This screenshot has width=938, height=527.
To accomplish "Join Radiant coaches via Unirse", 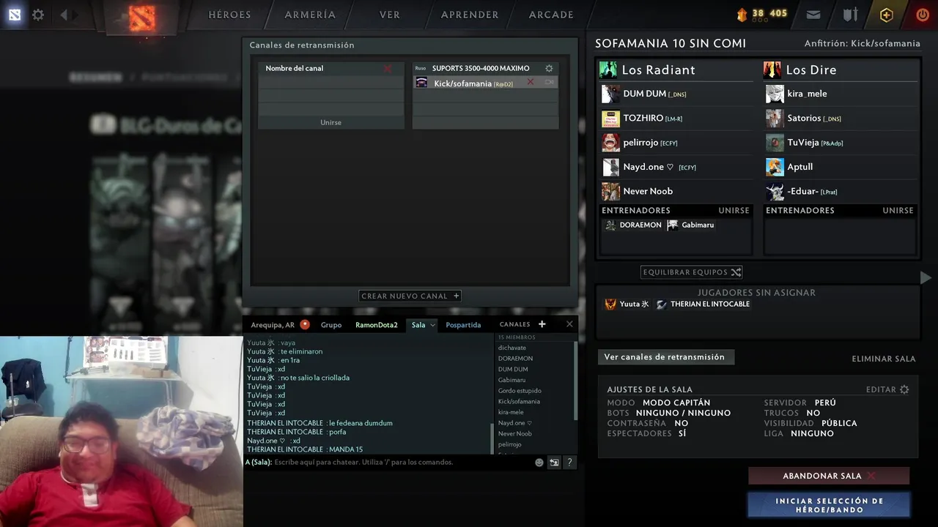I will coord(734,210).
